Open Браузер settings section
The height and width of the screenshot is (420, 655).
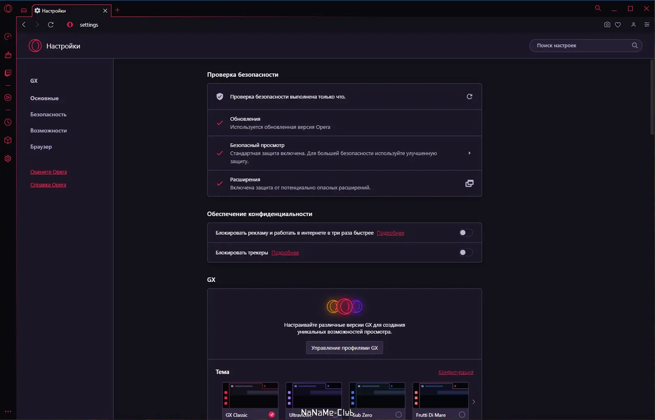click(41, 147)
